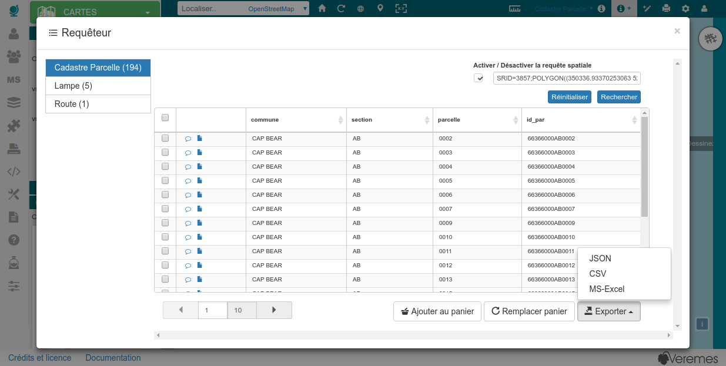Click the location marker icon in top toolbar
This screenshot has height=366, width=726.
380,8
